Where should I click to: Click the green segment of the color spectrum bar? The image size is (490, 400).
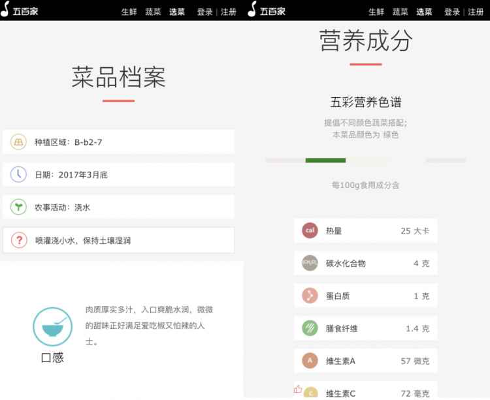325,160
